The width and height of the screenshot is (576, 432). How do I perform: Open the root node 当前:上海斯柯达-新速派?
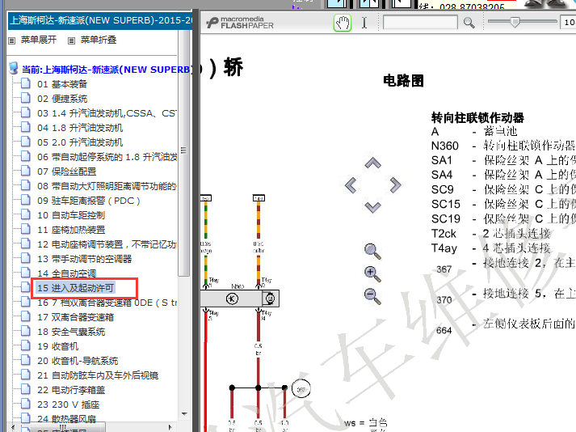tap(107, 70)
